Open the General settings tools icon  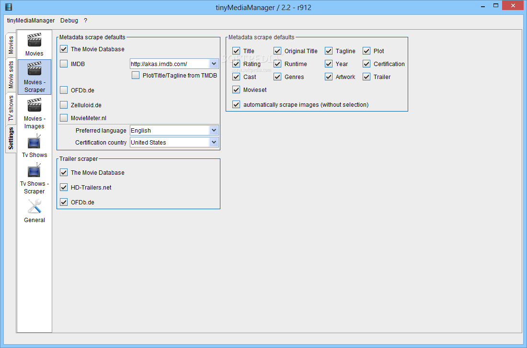pos(34,206)
